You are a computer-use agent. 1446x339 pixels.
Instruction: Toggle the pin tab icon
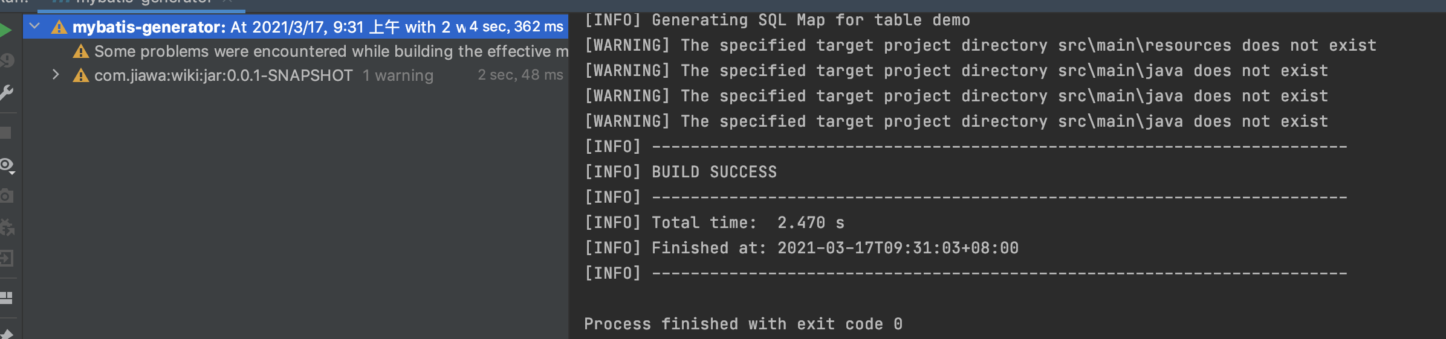click(x=6, y=334)
